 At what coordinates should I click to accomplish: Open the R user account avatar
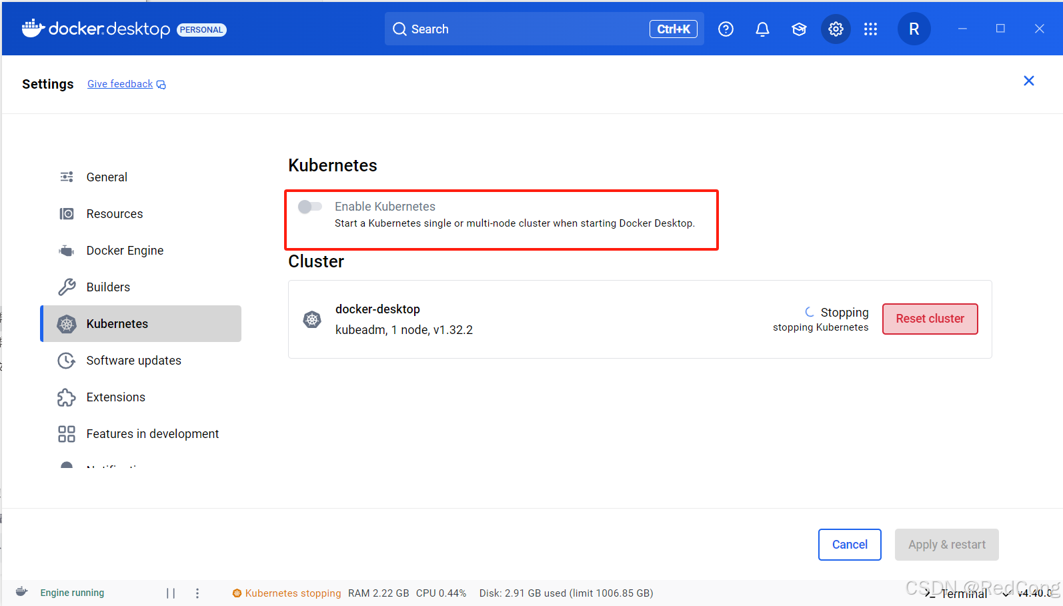tap(914, 29)
